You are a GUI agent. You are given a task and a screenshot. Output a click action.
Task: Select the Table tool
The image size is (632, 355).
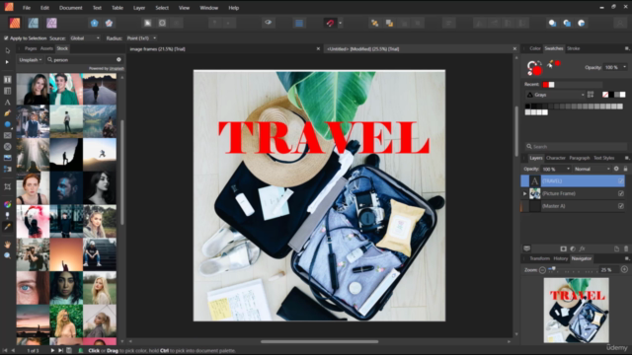7,91
